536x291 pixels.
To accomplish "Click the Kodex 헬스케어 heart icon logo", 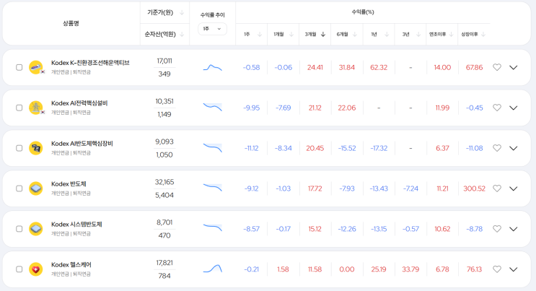I will [x=36, y=269].
